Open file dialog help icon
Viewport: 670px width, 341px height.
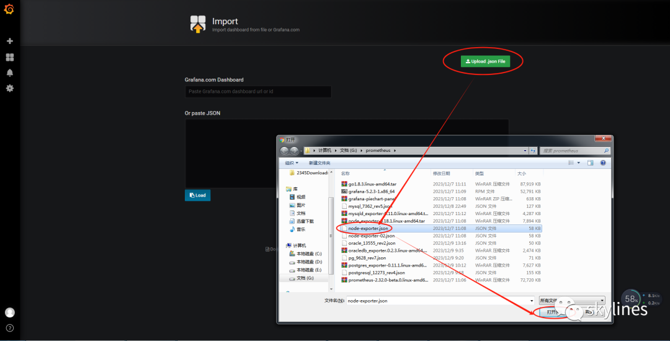click(x=603, y=163)
